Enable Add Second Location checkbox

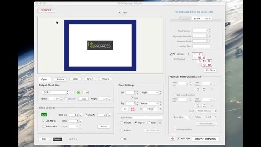(x=175, y=95)
